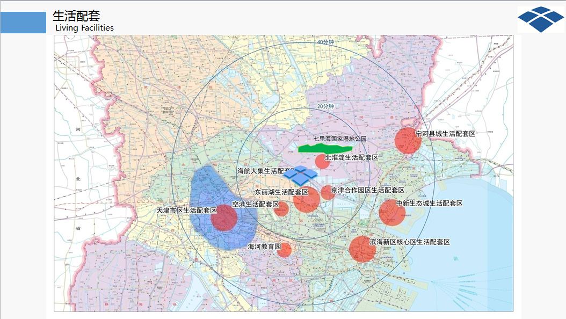Click the 天津市区生活配套区 text label
This screenshot has width=566, height=319.
[x=186, y=211]
